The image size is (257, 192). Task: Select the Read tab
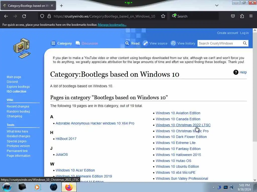(x=132, y=43)
